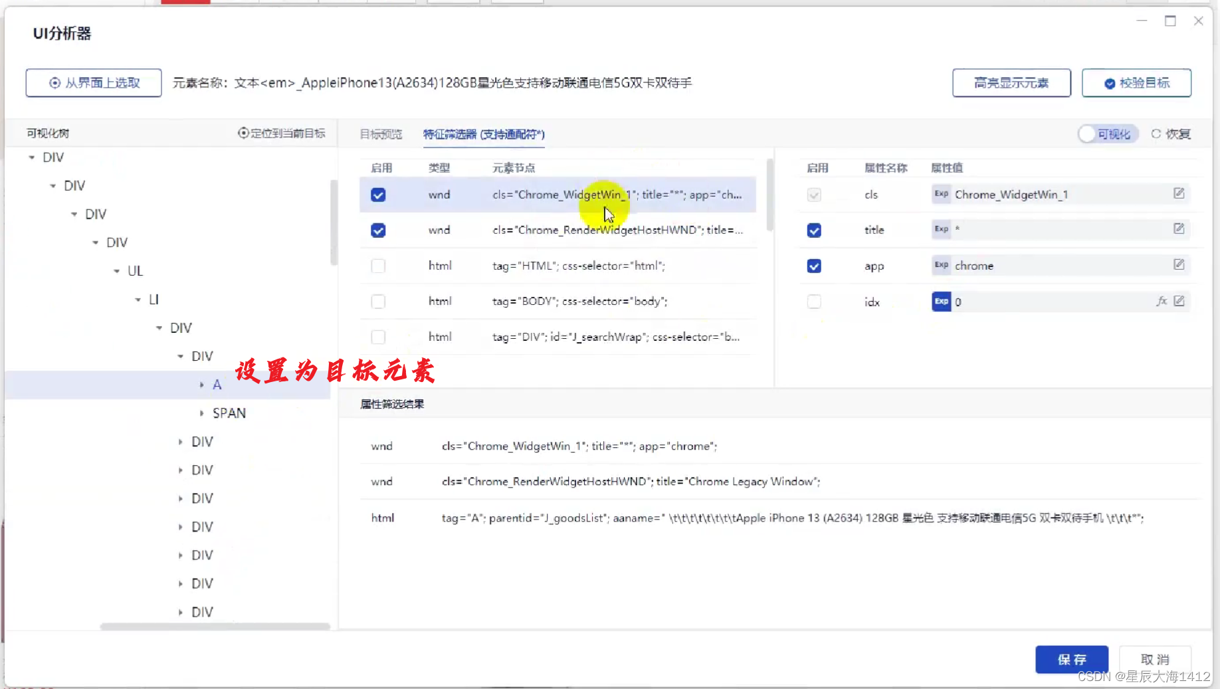Expand the highlighted A tree node

pos(202,385)
